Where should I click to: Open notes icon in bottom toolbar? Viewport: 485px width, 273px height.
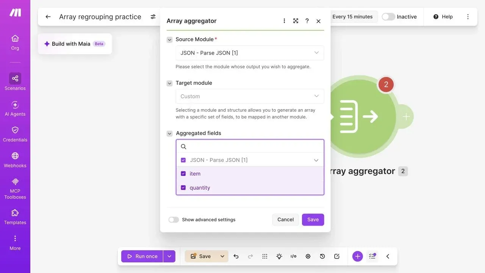[337, 256]
